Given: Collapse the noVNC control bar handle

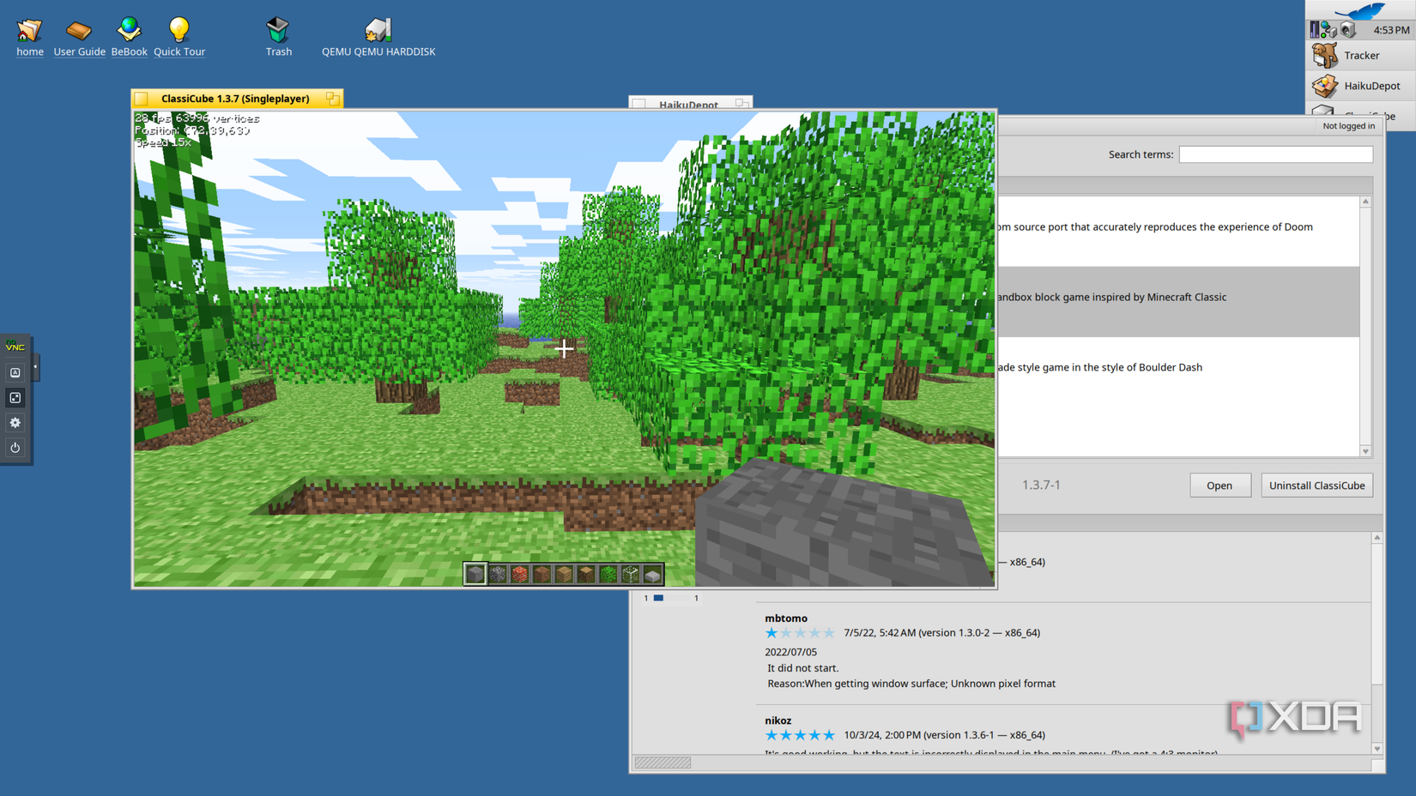Looking at the screenshot, I should tap(35, 367).
